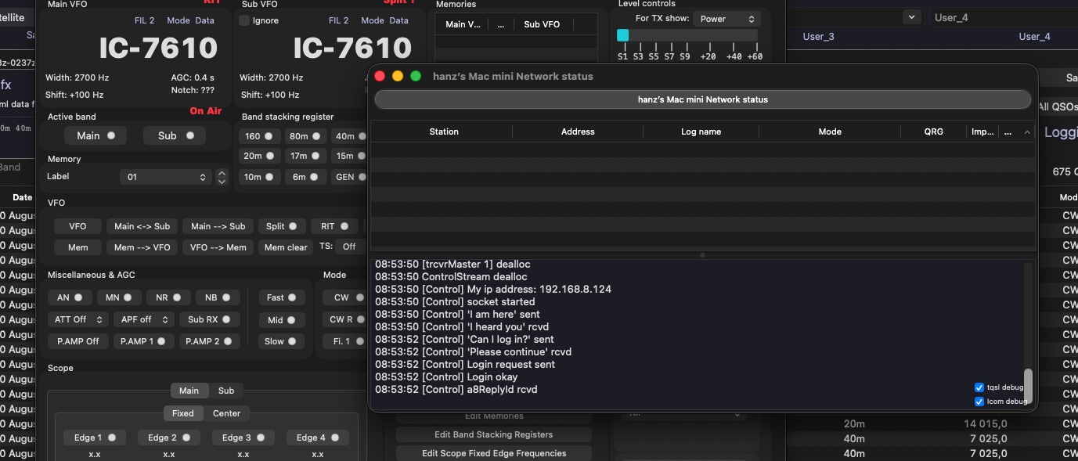The image size is (1078, 461).
Task: Select the Sub active band button
Action: point(174,135)
